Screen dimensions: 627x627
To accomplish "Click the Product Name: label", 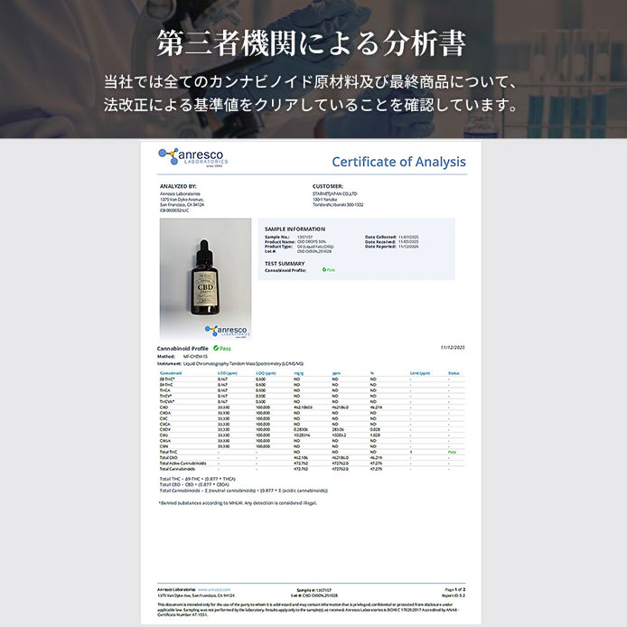I will coord(280,242).
